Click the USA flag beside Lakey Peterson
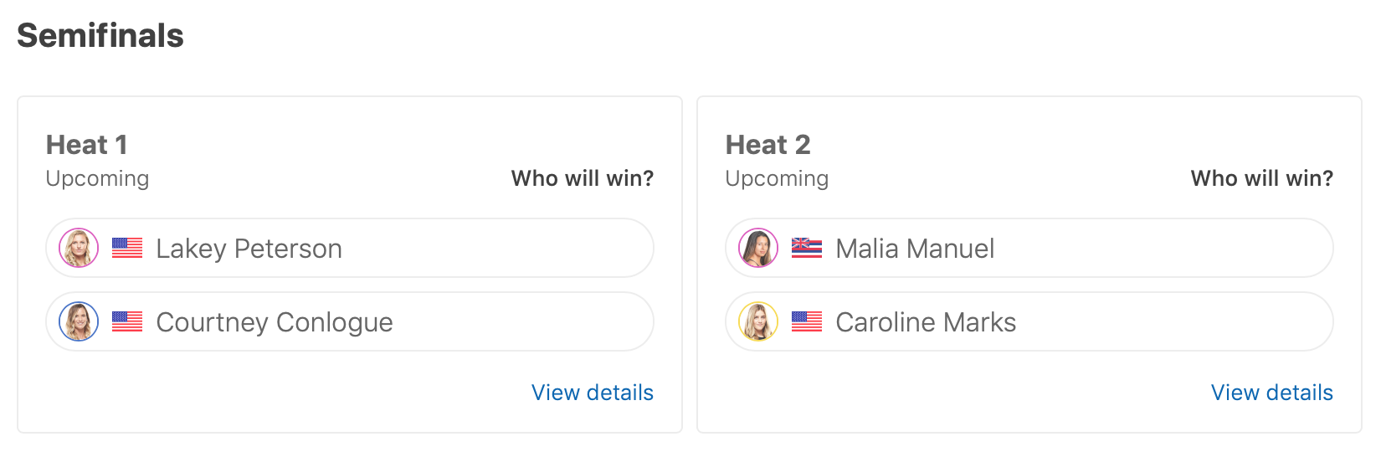 pyautogui.click(x=127, y=248)
